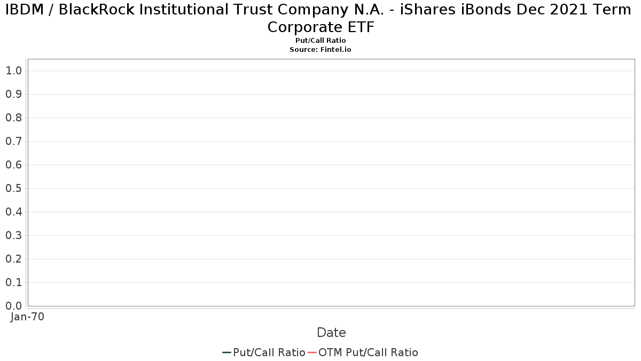Click the 0.2 y-axis tick label
The height and width of the screenshot is (361, 641).
(13, 259)
